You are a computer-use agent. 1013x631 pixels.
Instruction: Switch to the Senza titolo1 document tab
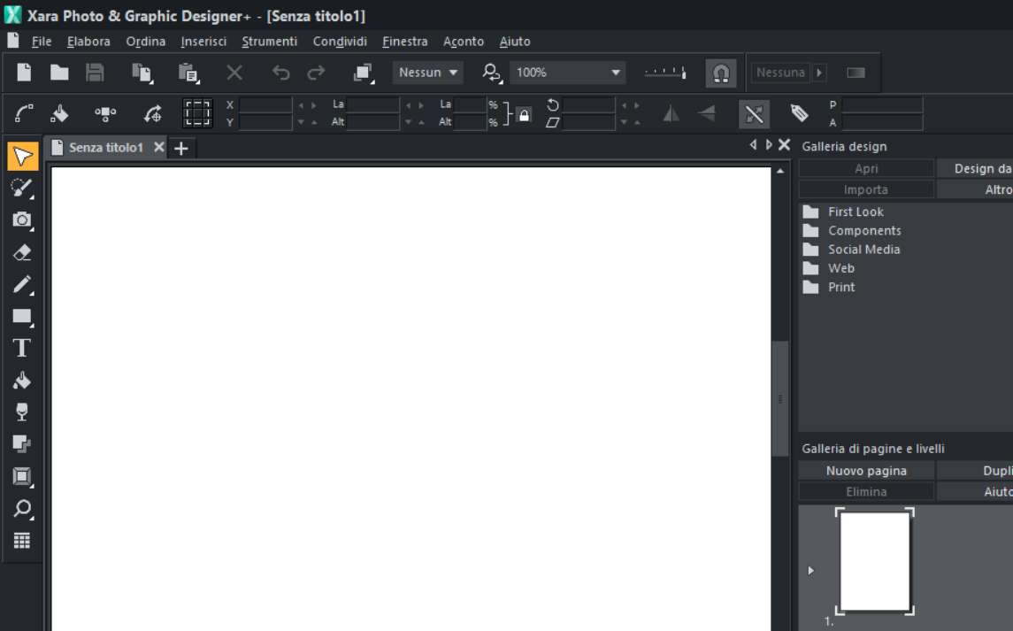tap(106, 148)
